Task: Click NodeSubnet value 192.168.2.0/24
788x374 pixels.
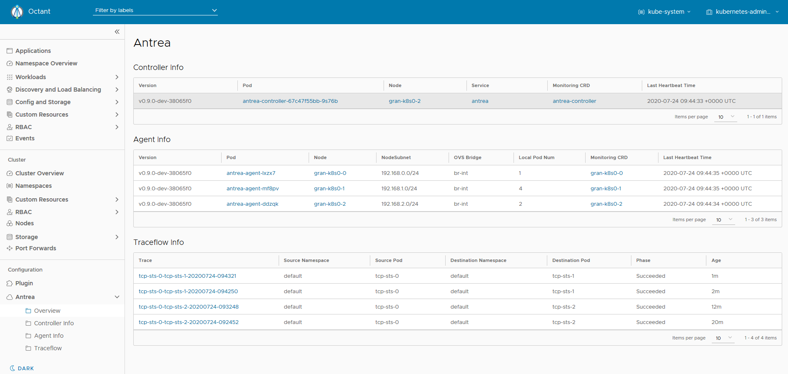Action: click(400, 204)
